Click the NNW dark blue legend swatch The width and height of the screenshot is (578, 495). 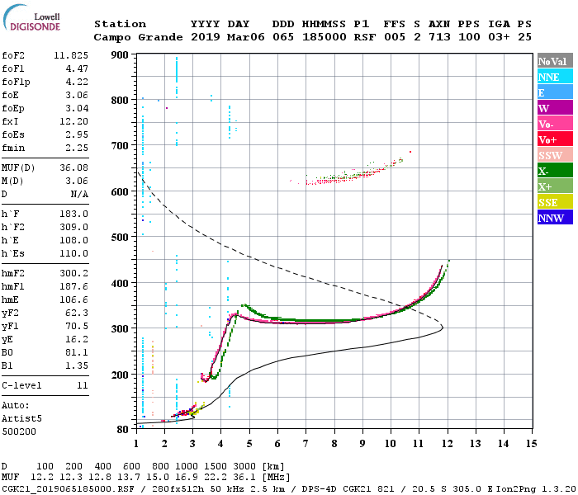pos(555,218)
